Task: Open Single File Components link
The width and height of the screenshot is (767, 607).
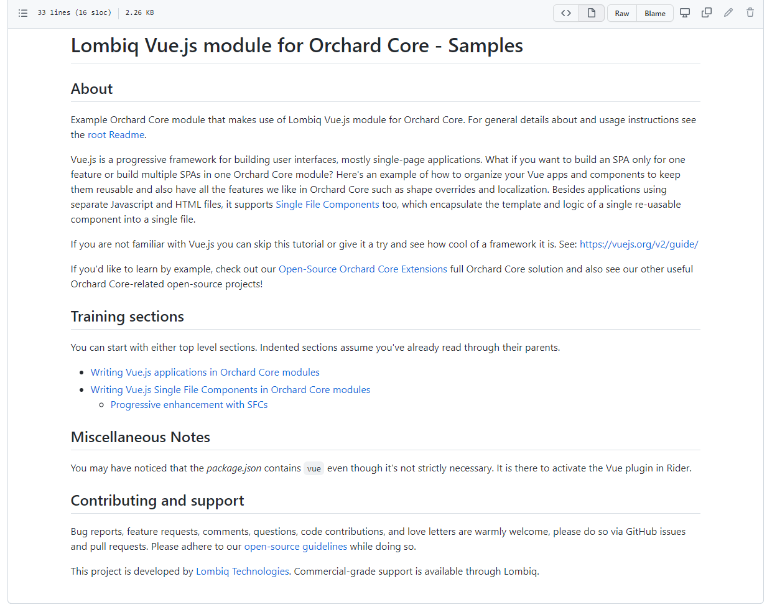Action: [x=327, y=205]
